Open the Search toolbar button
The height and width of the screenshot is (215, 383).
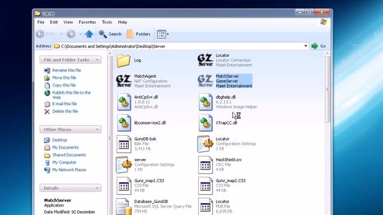[x=110, y=34]
